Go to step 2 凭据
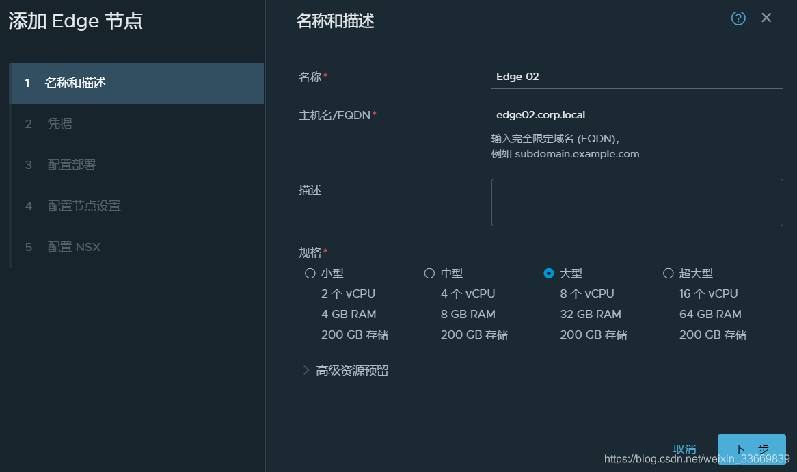797x472 pixels. coord(60,124)
